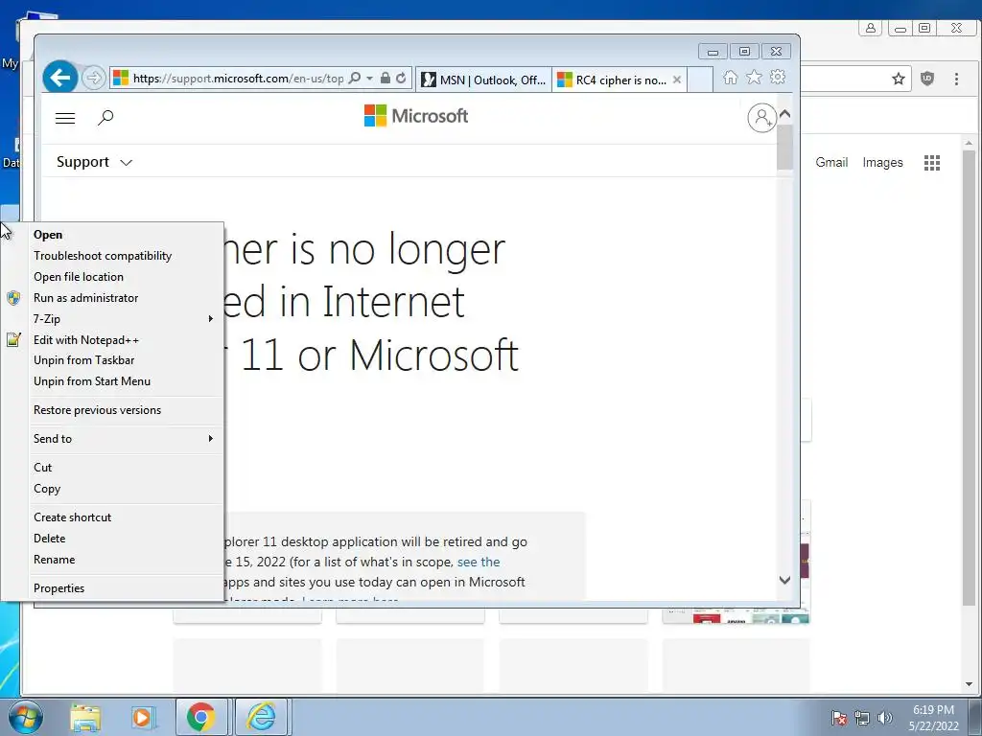This screenshot has height=736, width=982.
Task: Click the Gmail link in Chrome window
Action: click(831, 163)
